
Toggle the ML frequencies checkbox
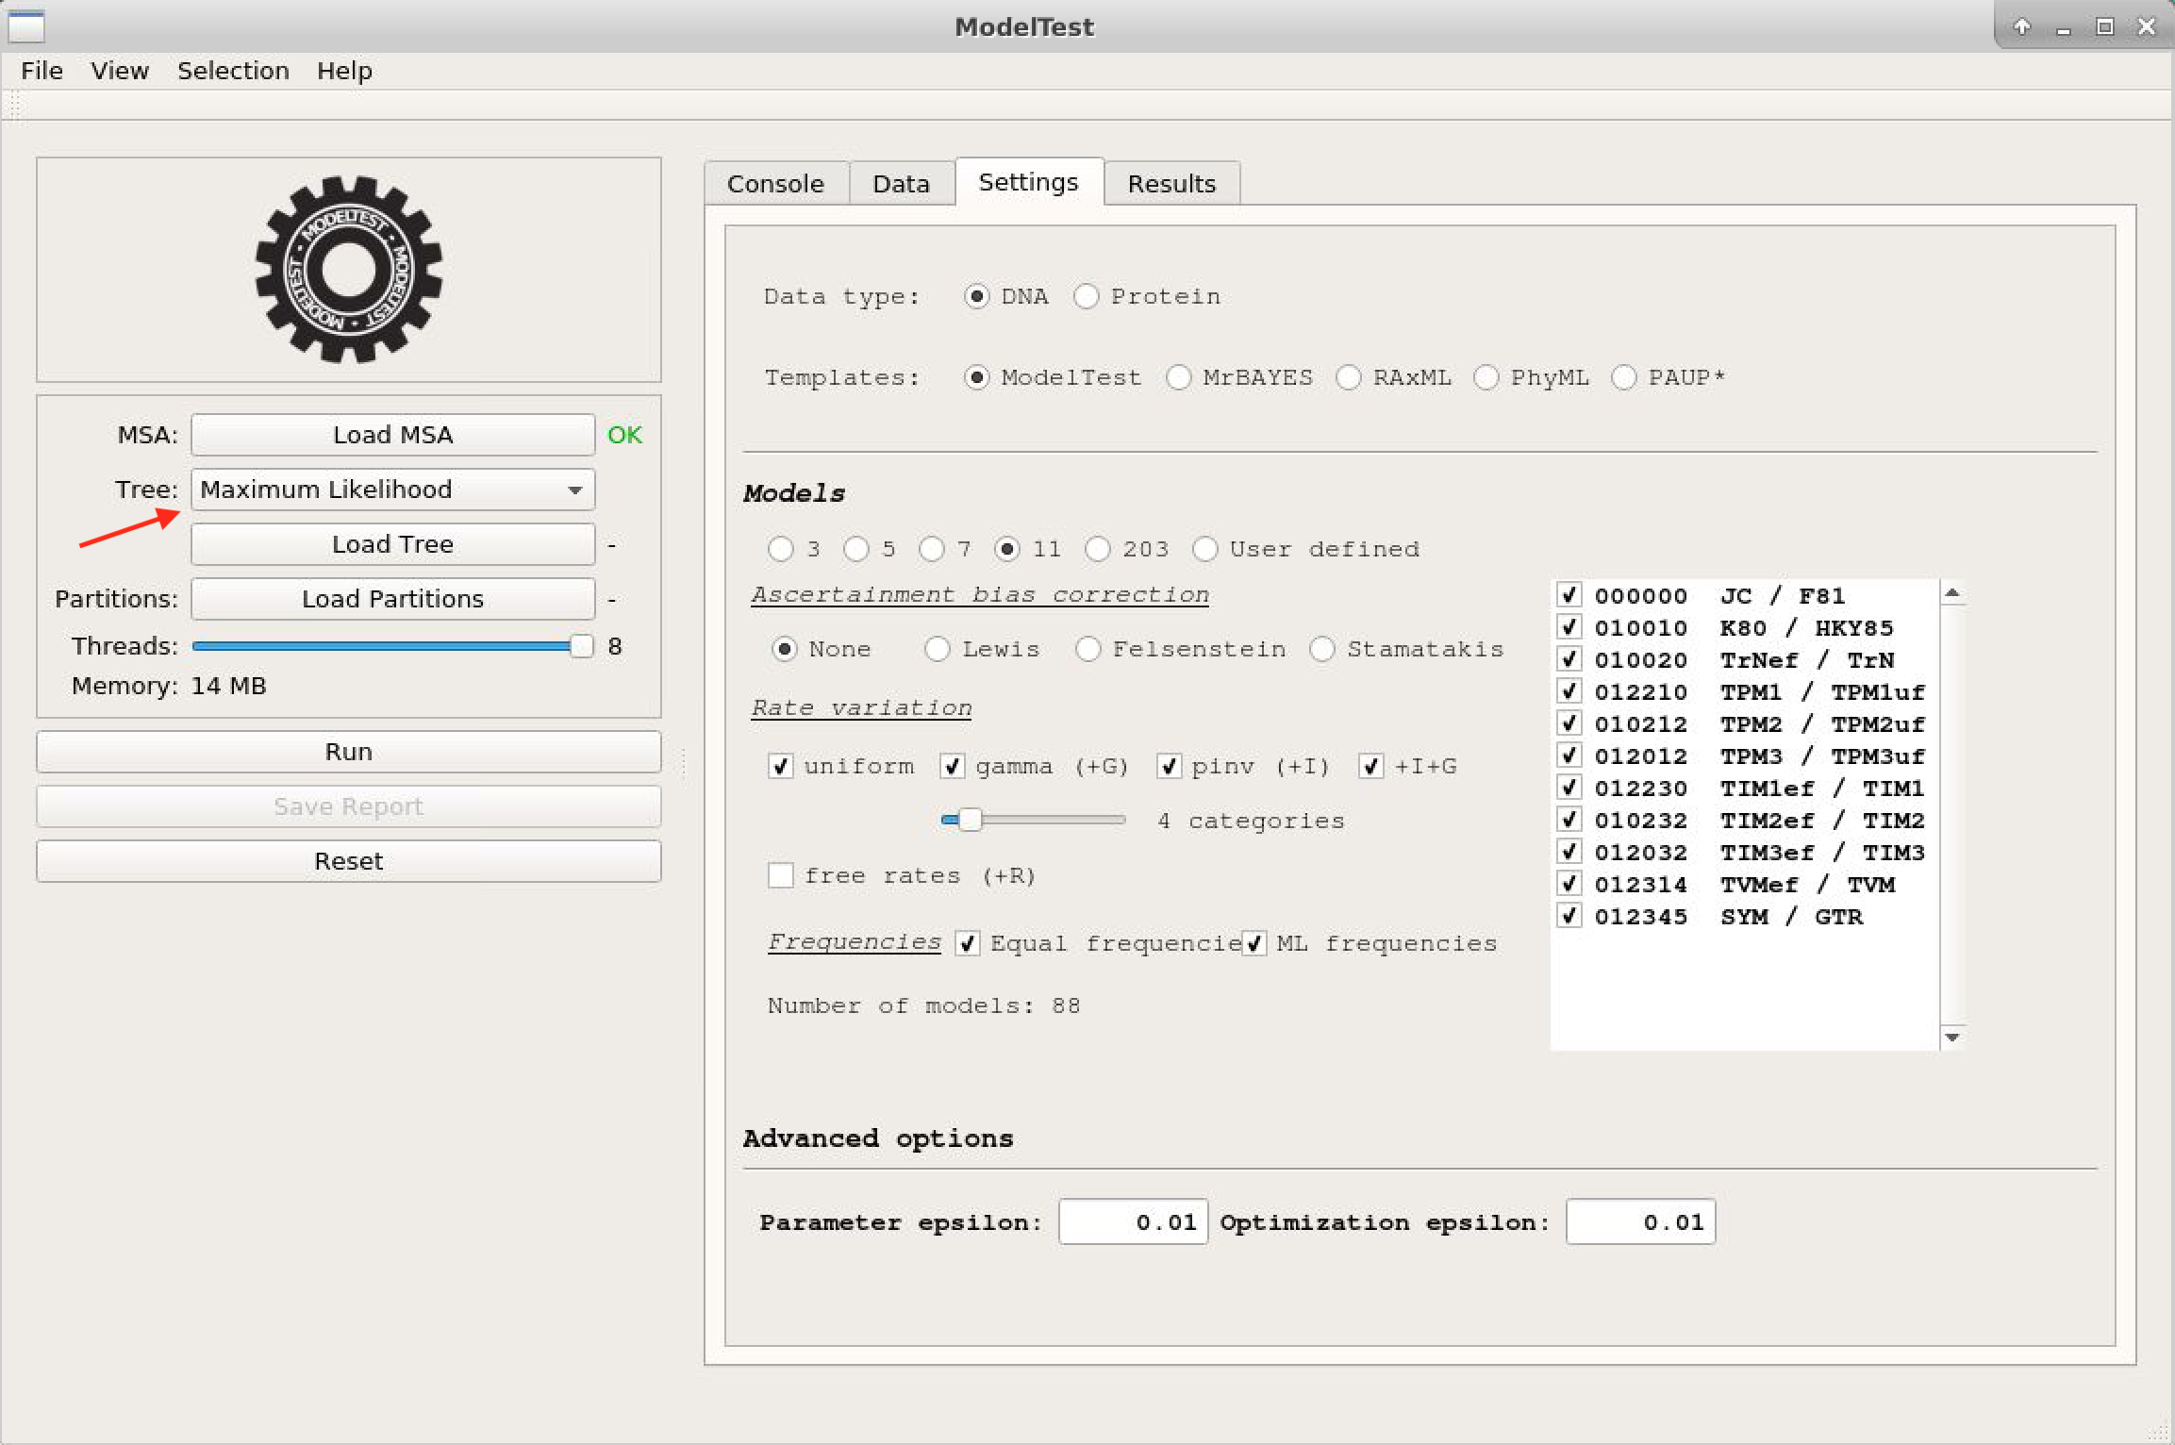[x=1254, y=943]
